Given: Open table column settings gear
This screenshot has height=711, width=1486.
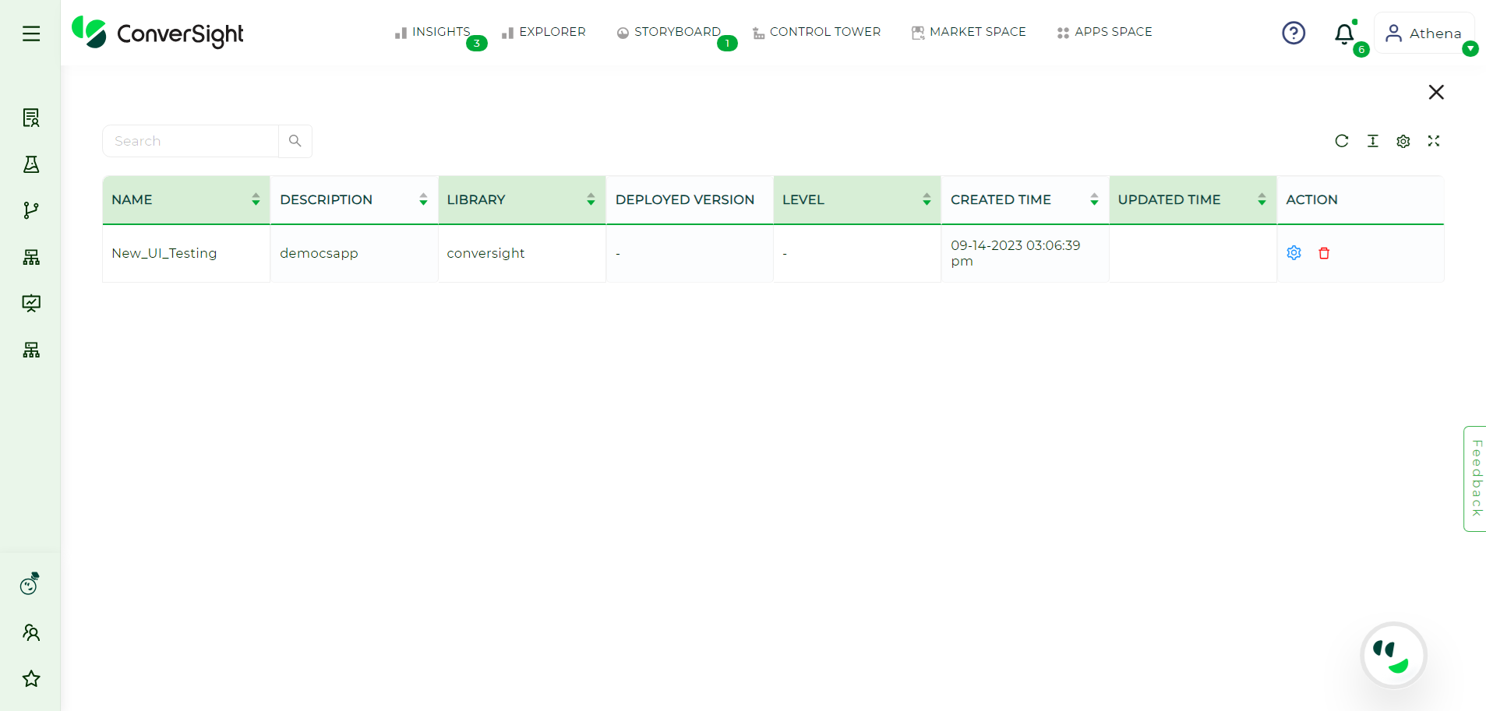Looking at the screenshot, I should click(1403, 141).
